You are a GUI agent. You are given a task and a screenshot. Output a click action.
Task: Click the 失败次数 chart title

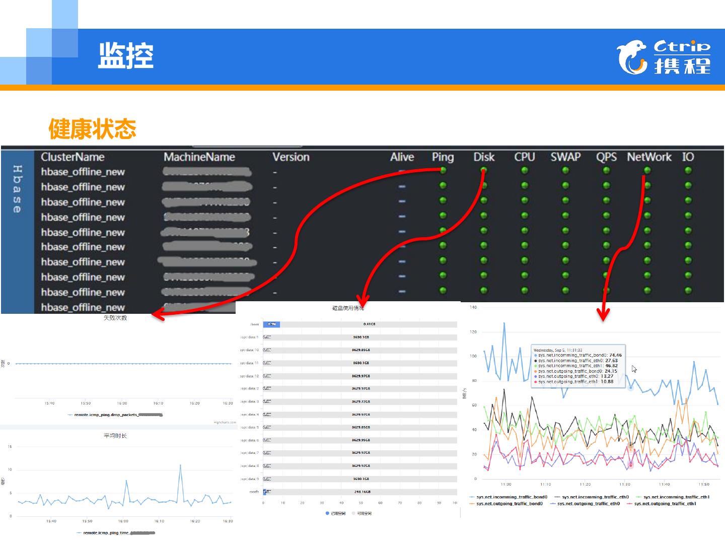pos(115,318)
